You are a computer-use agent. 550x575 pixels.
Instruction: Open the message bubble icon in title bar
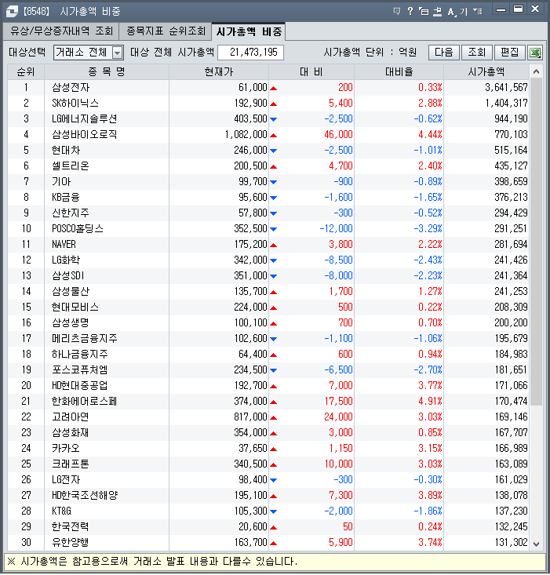click(397, 11)
